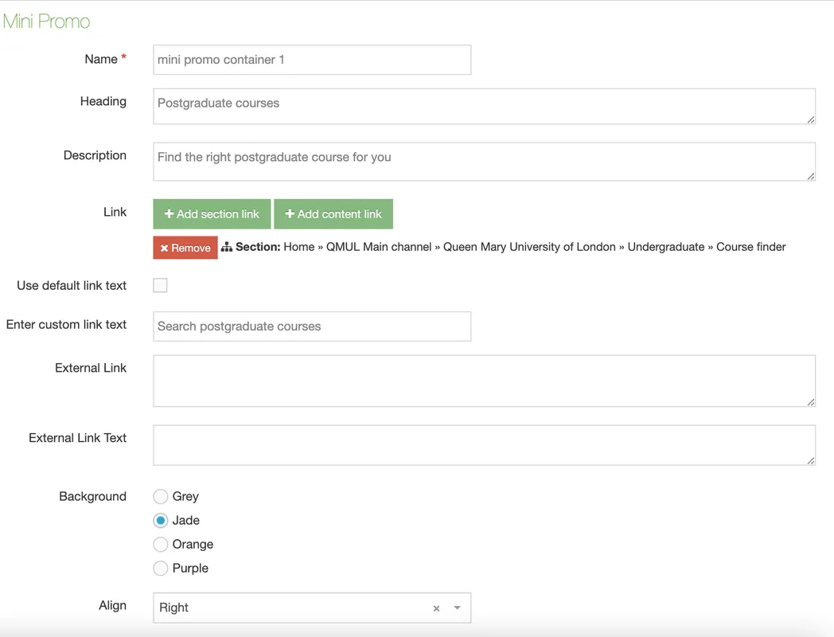Open the Align dropdown arrow

coord(457,608)
